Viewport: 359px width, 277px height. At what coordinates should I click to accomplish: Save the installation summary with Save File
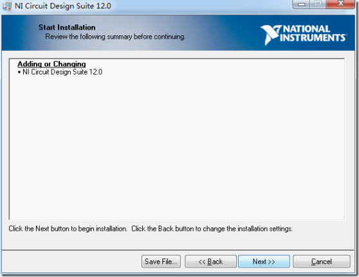click(x=161, y=262)
